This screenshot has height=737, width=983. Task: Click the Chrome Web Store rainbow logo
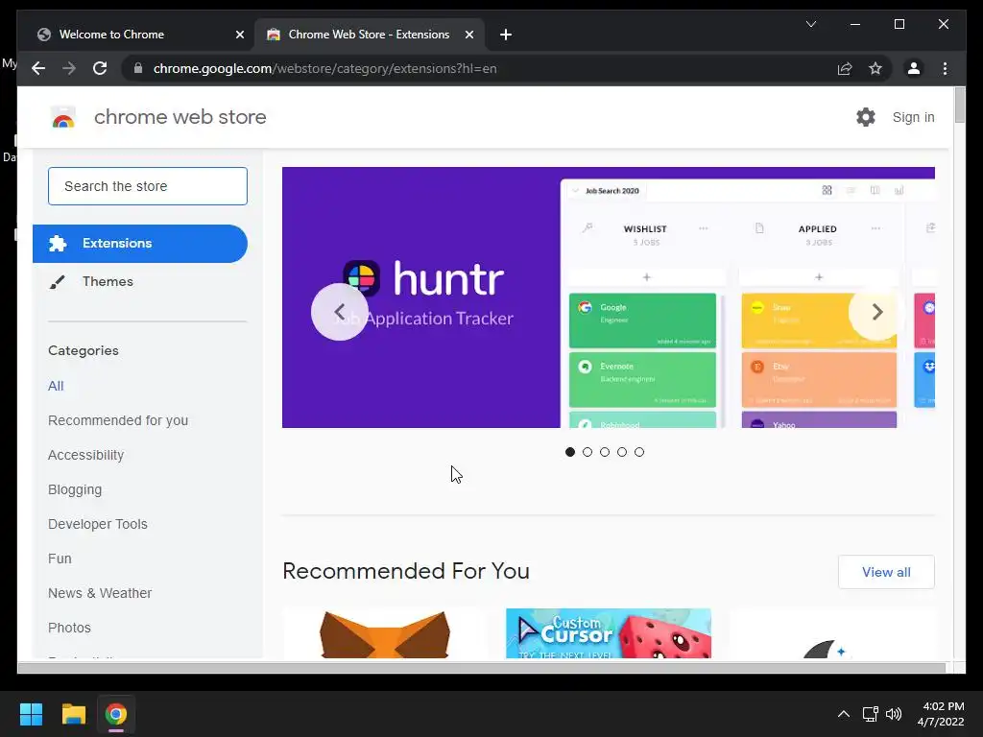(x=62, y=117)
